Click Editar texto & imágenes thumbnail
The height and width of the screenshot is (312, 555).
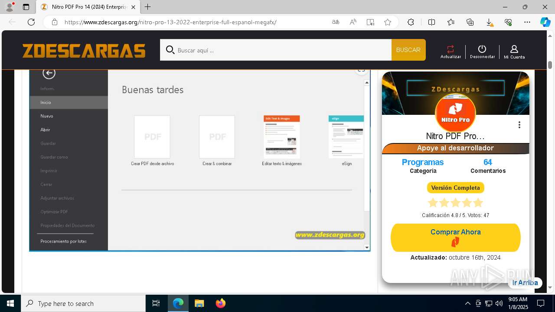pos(282,136)
